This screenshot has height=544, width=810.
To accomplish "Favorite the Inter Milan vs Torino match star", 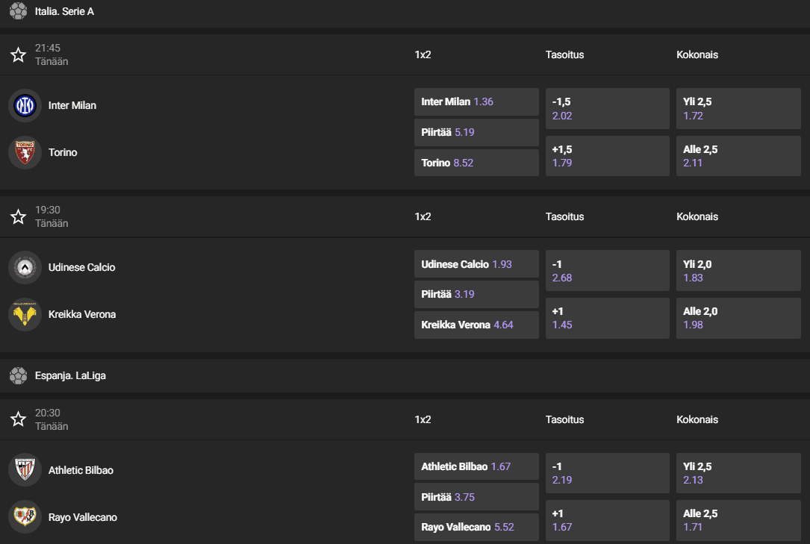I will pos(18,54).
